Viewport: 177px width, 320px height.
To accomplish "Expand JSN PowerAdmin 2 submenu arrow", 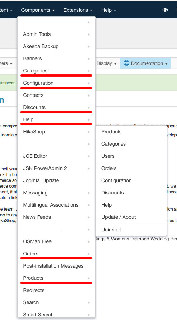I will [88, 169].
